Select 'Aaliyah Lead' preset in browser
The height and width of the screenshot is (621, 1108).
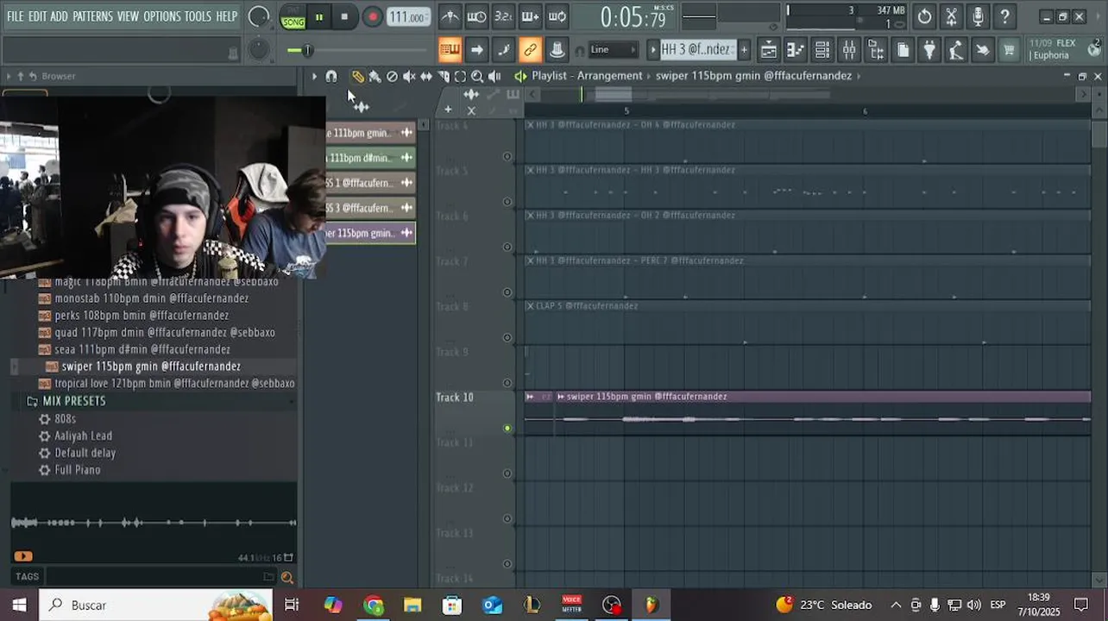click(84, 436)
